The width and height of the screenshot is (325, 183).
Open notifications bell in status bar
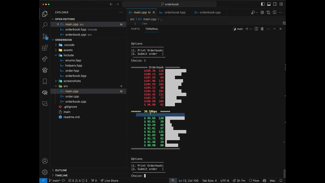[281, 181]
